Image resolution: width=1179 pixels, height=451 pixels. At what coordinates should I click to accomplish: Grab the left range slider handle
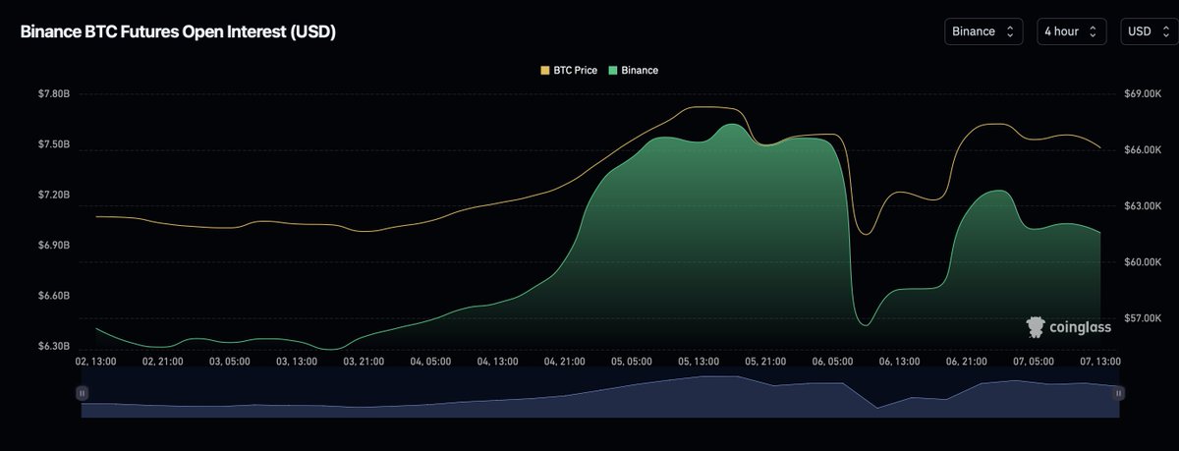pyautogui.click(x=82, y=393)
